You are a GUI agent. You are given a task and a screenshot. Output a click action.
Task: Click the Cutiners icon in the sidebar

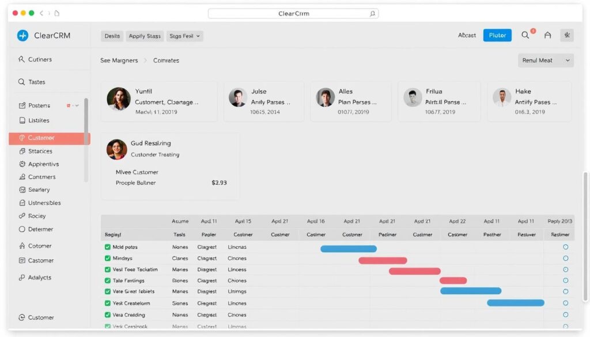coord(22,59)
